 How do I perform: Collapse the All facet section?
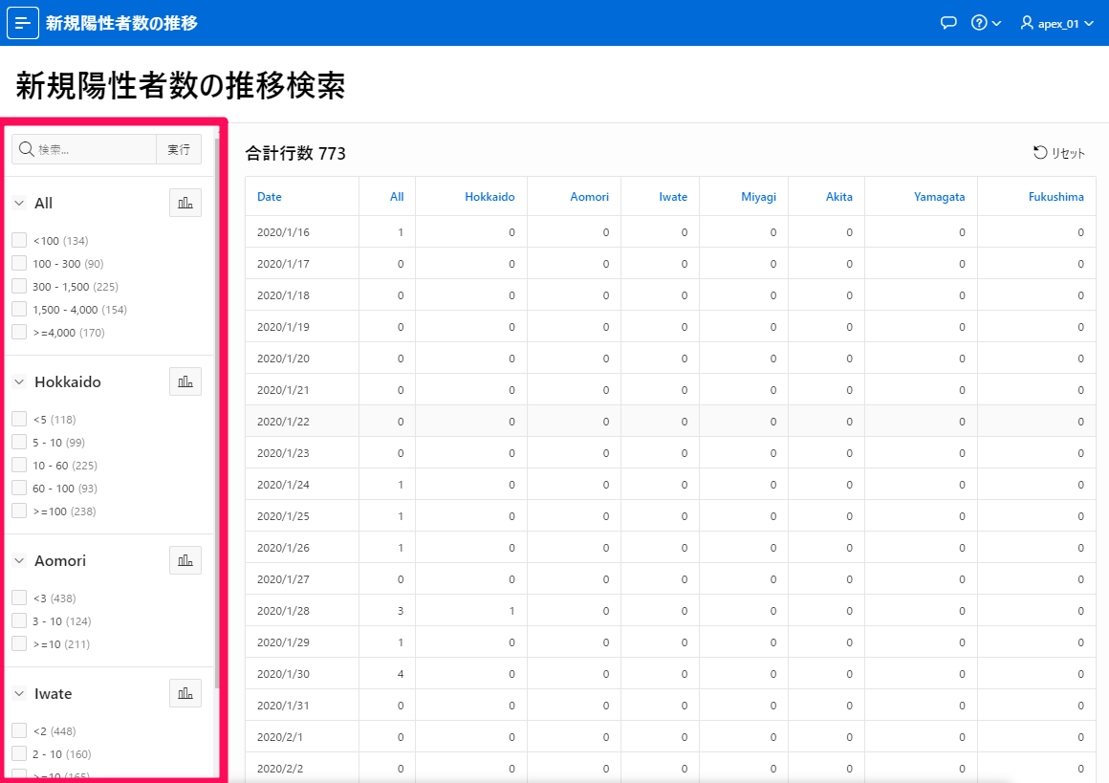coord(19,203)
